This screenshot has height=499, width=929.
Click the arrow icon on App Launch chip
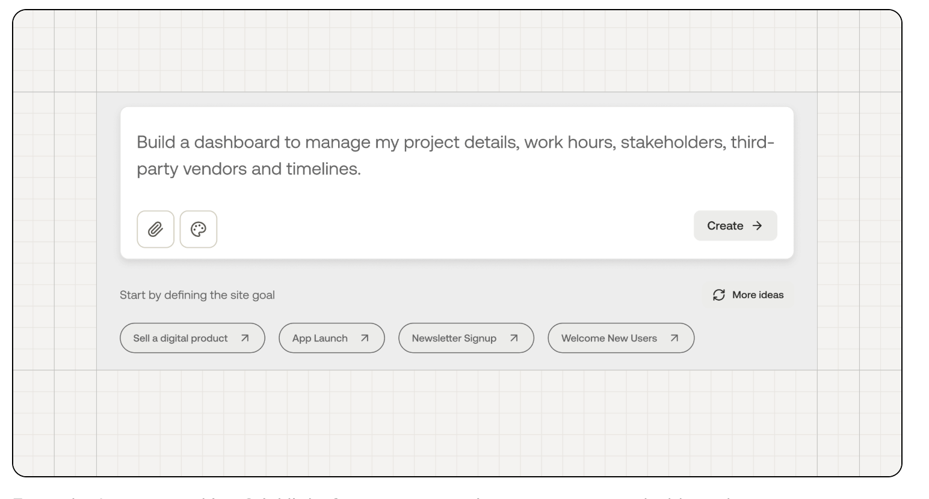[x=365, y=338]
